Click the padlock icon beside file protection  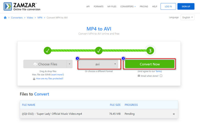click(x=34, y=79)
